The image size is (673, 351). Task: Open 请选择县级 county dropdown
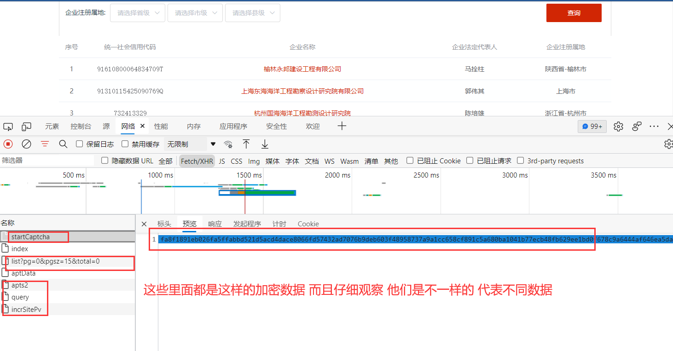point(253,13)
